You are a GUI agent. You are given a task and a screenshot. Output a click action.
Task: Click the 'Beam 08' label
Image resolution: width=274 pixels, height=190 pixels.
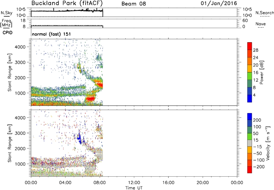coord(134,4)
